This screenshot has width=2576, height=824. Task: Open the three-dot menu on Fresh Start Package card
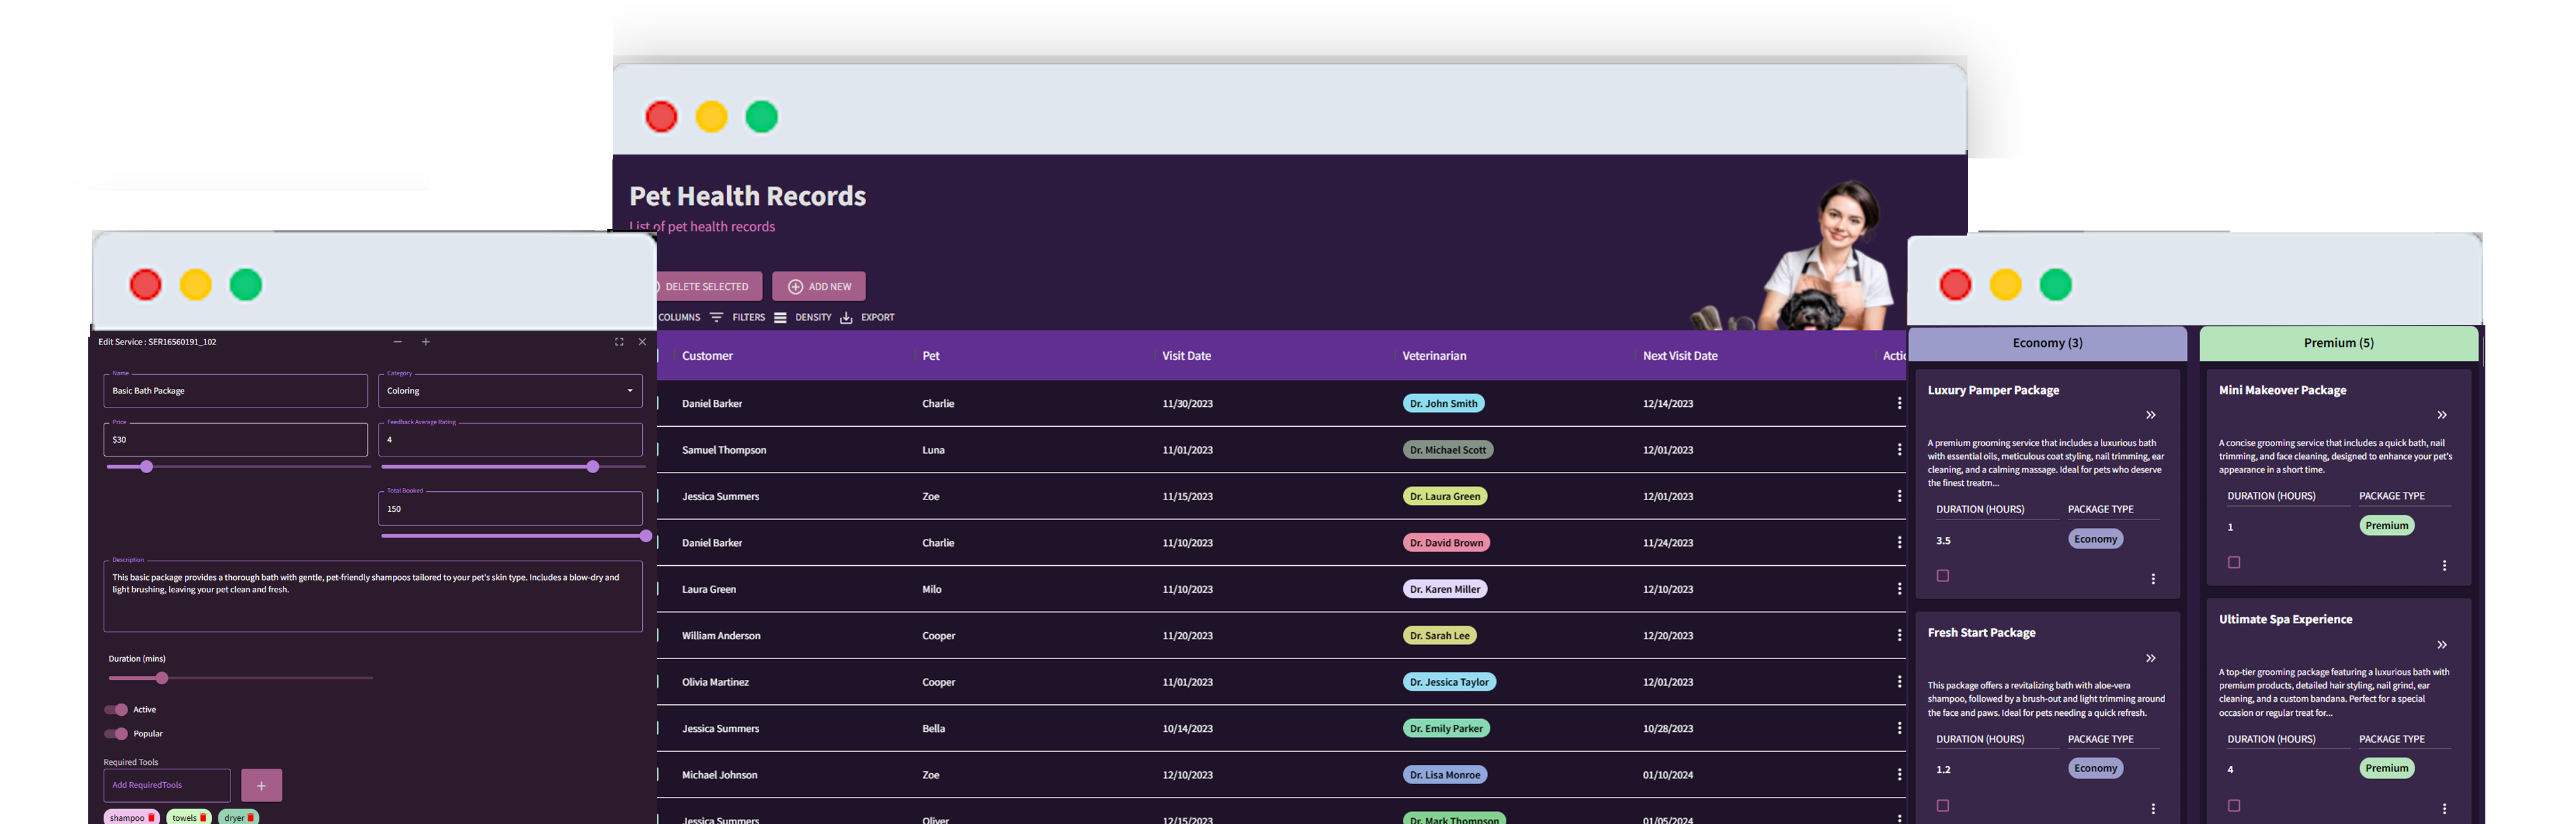[2153, 809]
